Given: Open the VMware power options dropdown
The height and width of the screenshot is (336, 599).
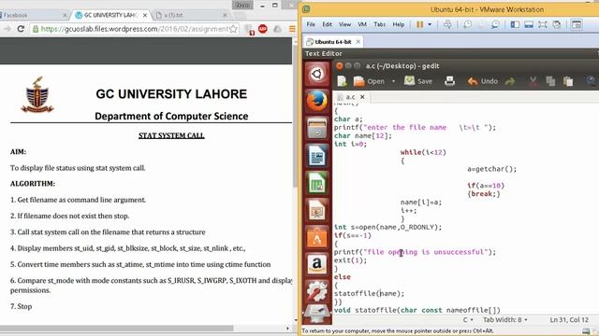Looking at the screenshot, I should point(430,24).
